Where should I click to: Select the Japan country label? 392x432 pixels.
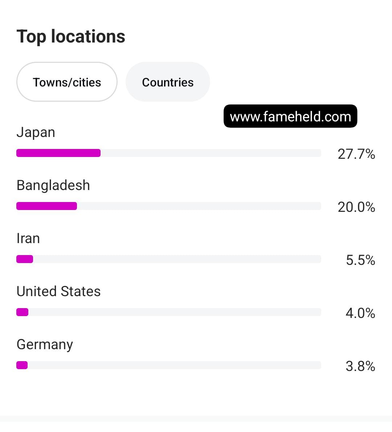point(36,133)
